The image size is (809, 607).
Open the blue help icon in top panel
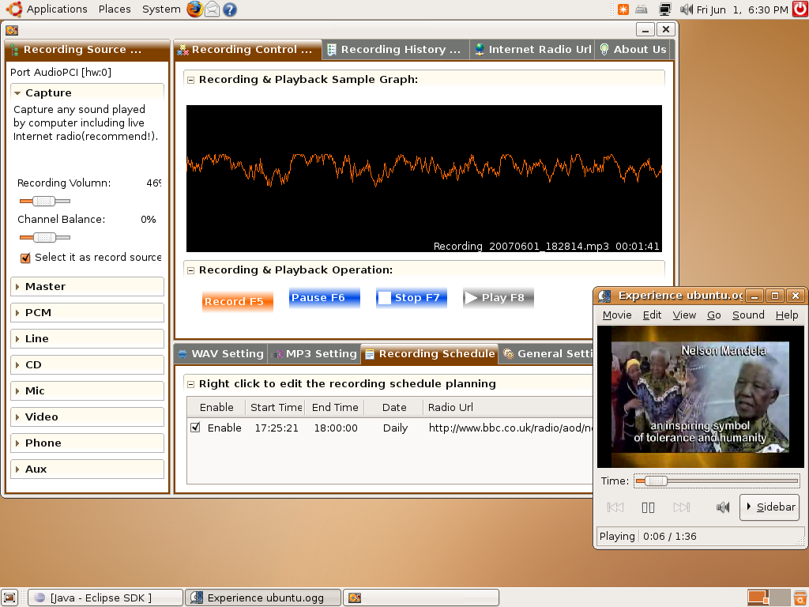[x=230, y=9]
